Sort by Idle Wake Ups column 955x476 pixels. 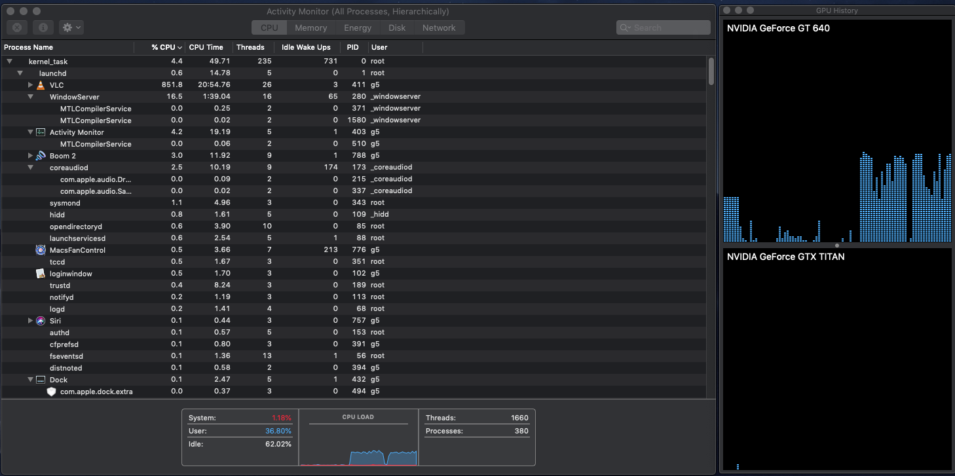pyautogui.click(x=306, y=47)
